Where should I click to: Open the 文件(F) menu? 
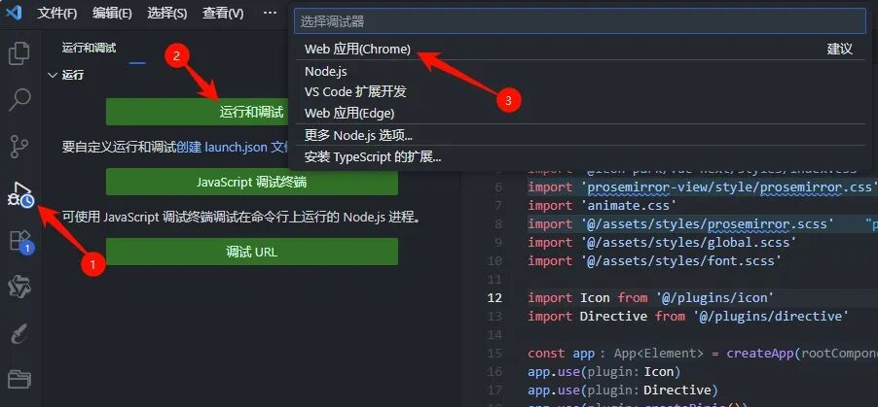57,14
